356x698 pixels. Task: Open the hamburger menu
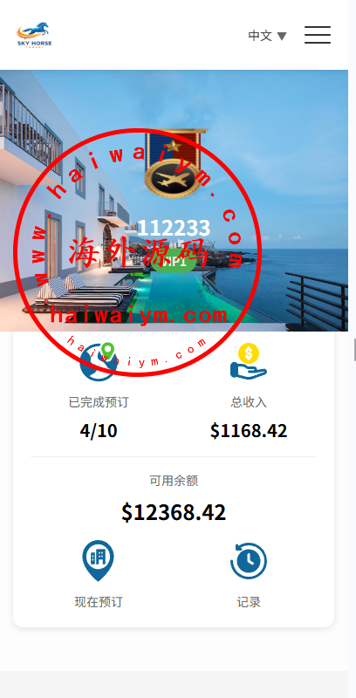[x=318, y=35]
